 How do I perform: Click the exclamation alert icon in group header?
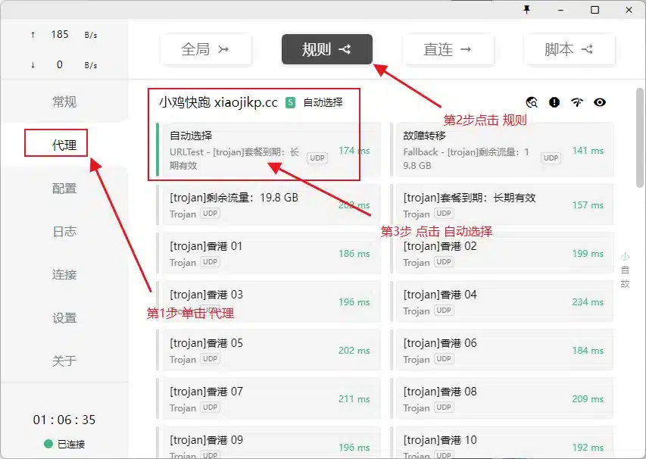(554, 102)
